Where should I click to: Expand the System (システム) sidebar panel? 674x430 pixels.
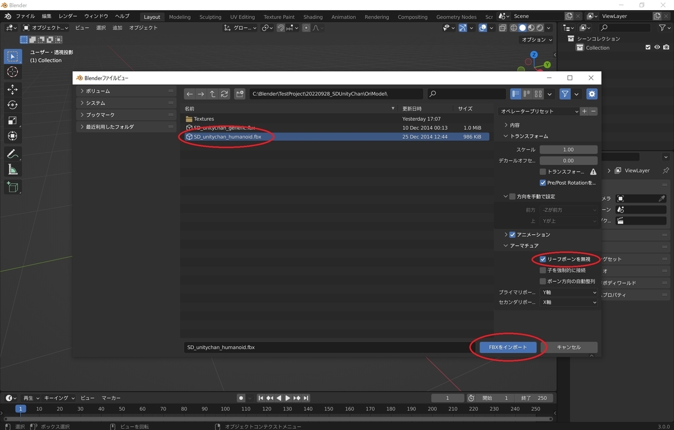[127, 103]
